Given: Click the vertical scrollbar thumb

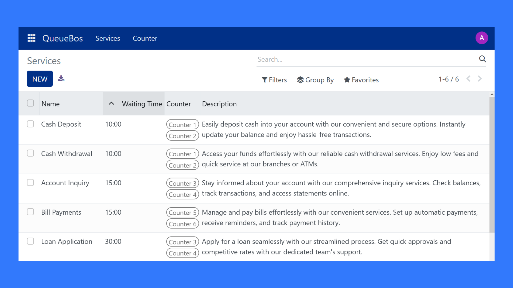Looking at the screenshot, I should 492,165.
